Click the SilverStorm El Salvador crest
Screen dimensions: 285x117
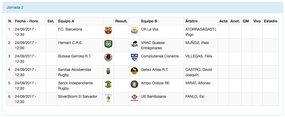(108, 98)
